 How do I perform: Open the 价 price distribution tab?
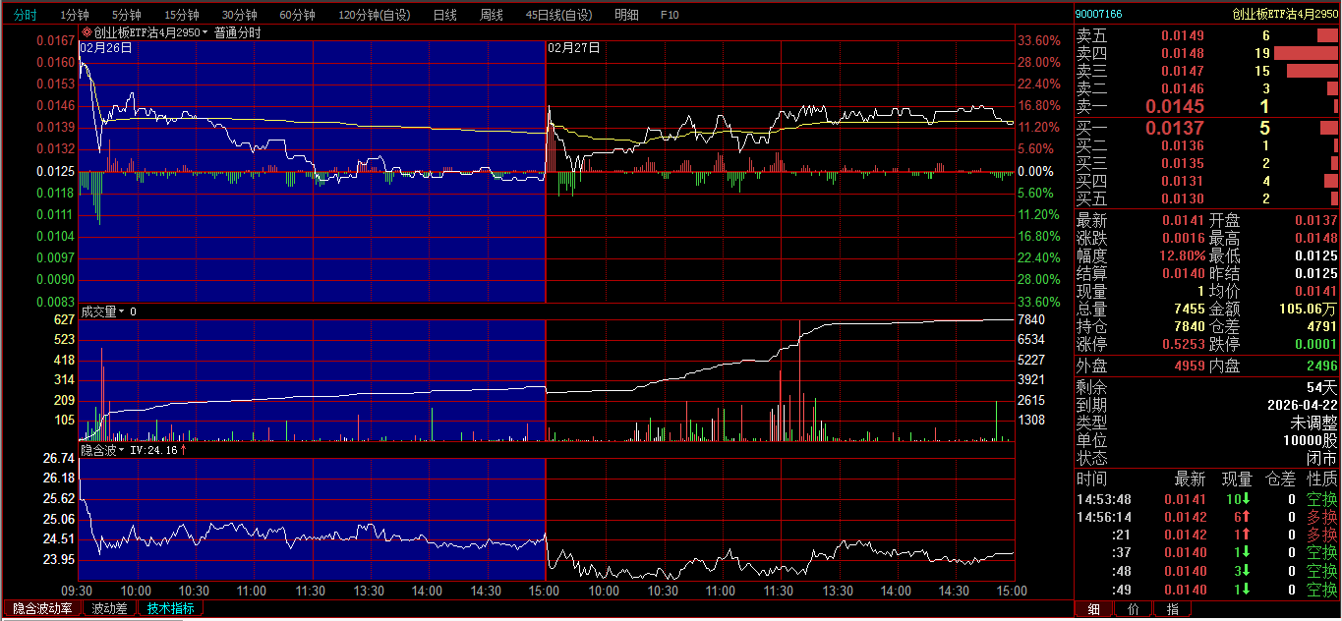(1134, 609)
